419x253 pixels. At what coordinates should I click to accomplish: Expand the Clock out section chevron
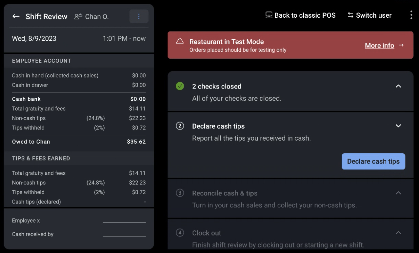click(x=398, y=233)
